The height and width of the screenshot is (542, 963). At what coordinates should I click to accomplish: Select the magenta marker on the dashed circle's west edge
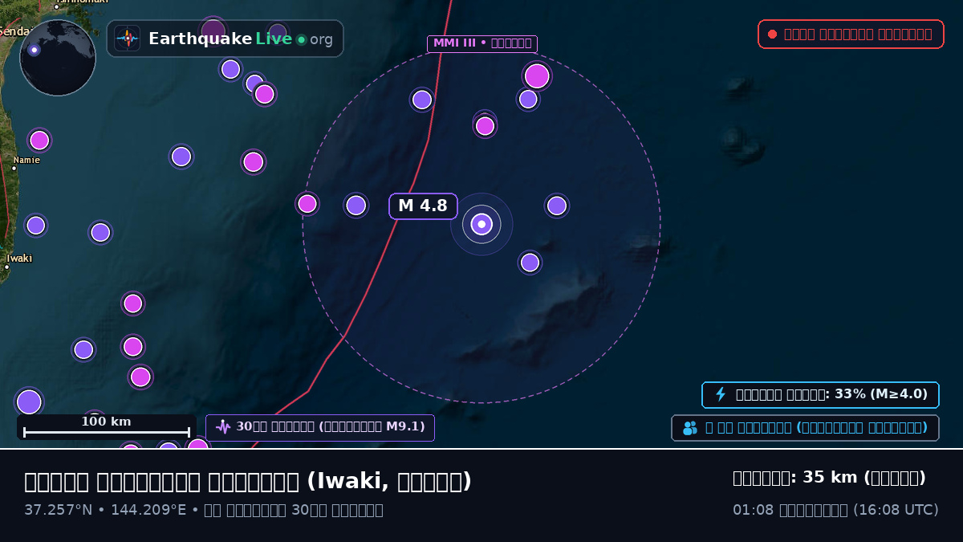click(307, 204)
